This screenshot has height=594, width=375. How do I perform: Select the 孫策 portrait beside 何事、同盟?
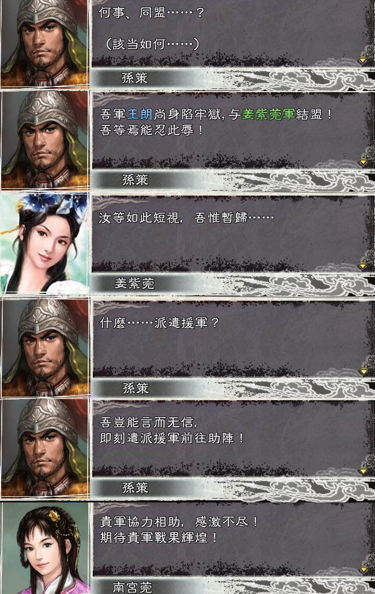[x=45, y=43]
